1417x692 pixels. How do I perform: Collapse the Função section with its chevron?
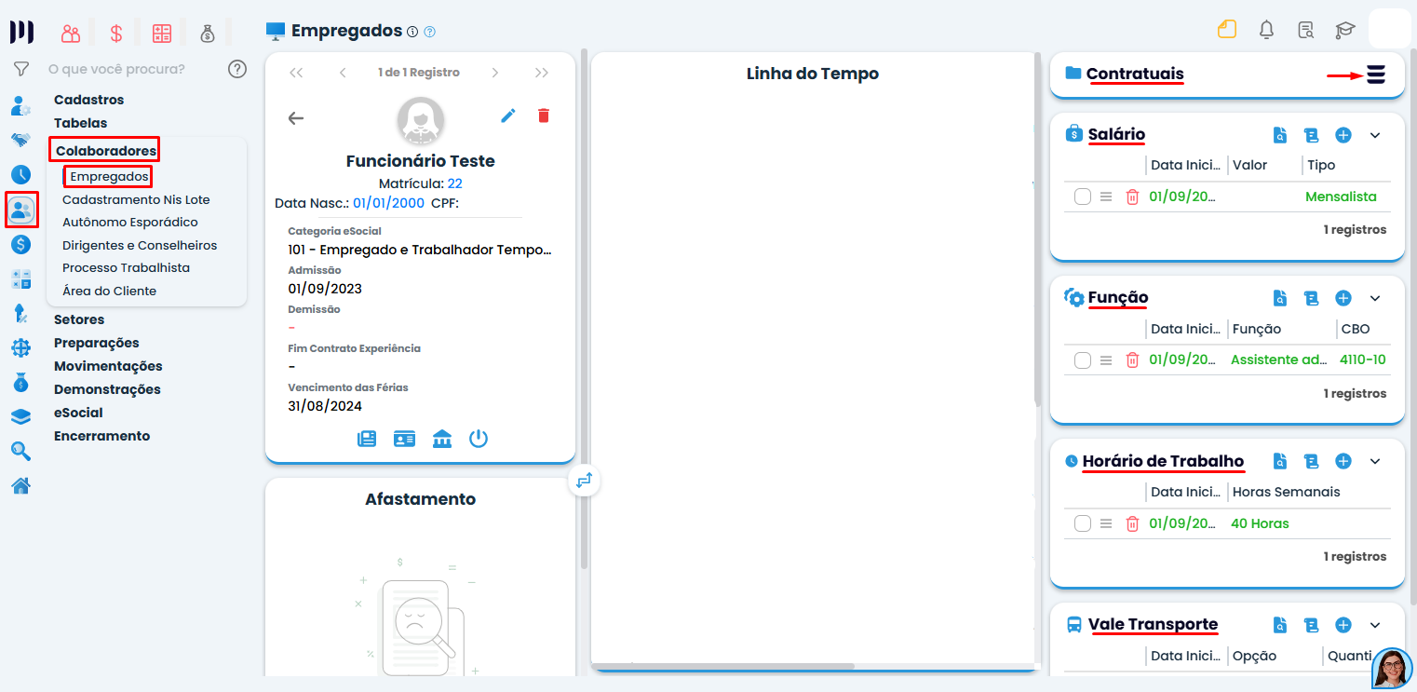click(x=1375, y=298)
